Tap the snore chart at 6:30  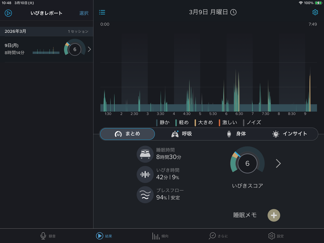click(239, 96)
